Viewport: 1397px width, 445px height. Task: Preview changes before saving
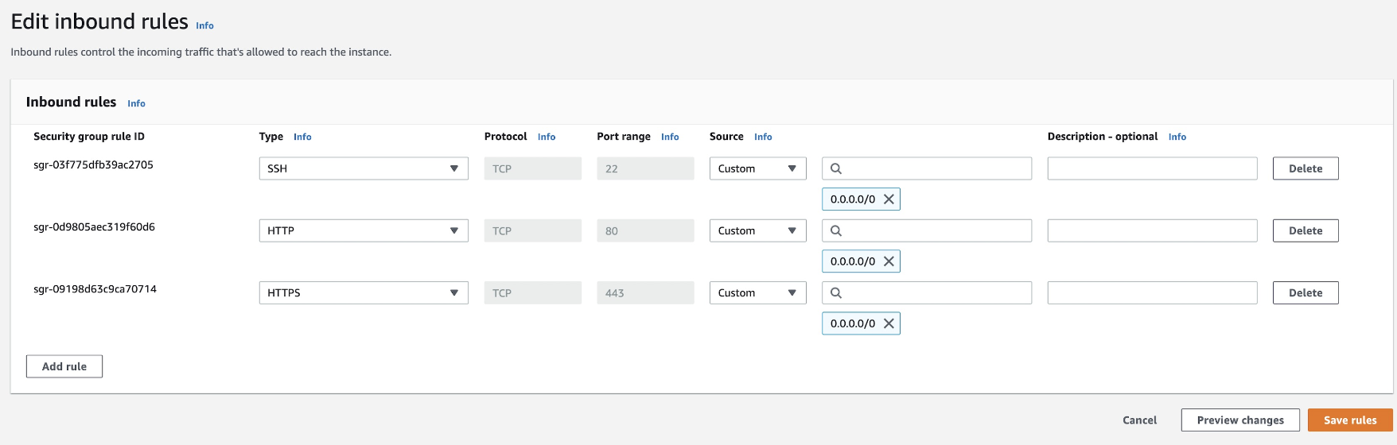[x=1239, y=420]
